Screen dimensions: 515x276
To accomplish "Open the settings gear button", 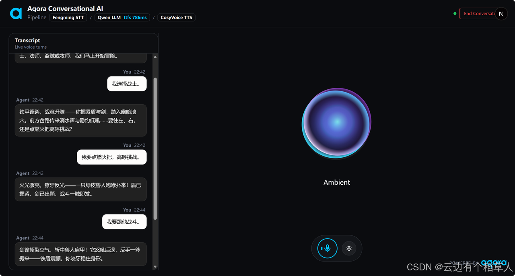I will click(x=349, y=248).
